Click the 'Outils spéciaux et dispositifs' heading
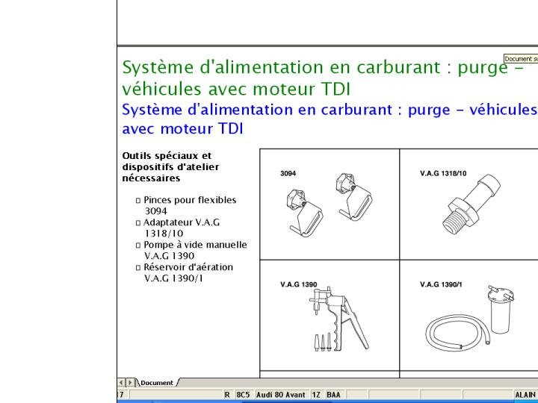Viewport: 538px width, 403px height. tap(170, 167)
